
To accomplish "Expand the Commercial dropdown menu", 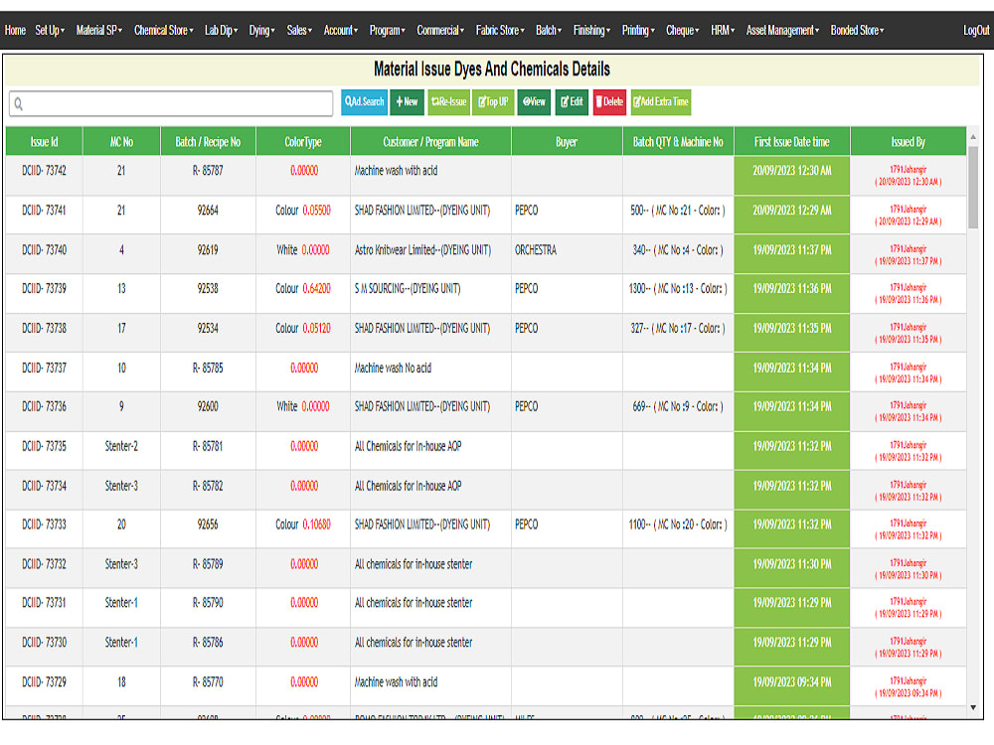I will (x=440, y=31).
